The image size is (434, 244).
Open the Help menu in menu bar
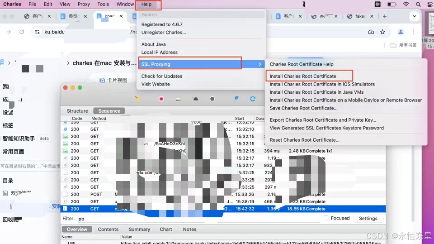146,4
